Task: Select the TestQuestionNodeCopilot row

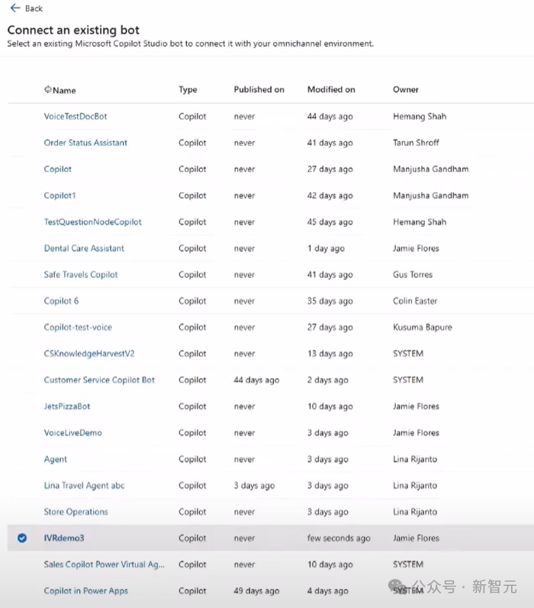Action: pyautogui.click(x=92, y=222)
